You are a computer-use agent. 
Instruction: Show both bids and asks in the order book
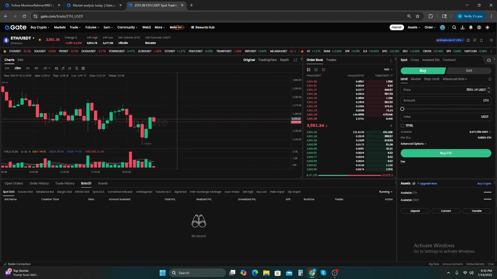(x=309, y=69)
